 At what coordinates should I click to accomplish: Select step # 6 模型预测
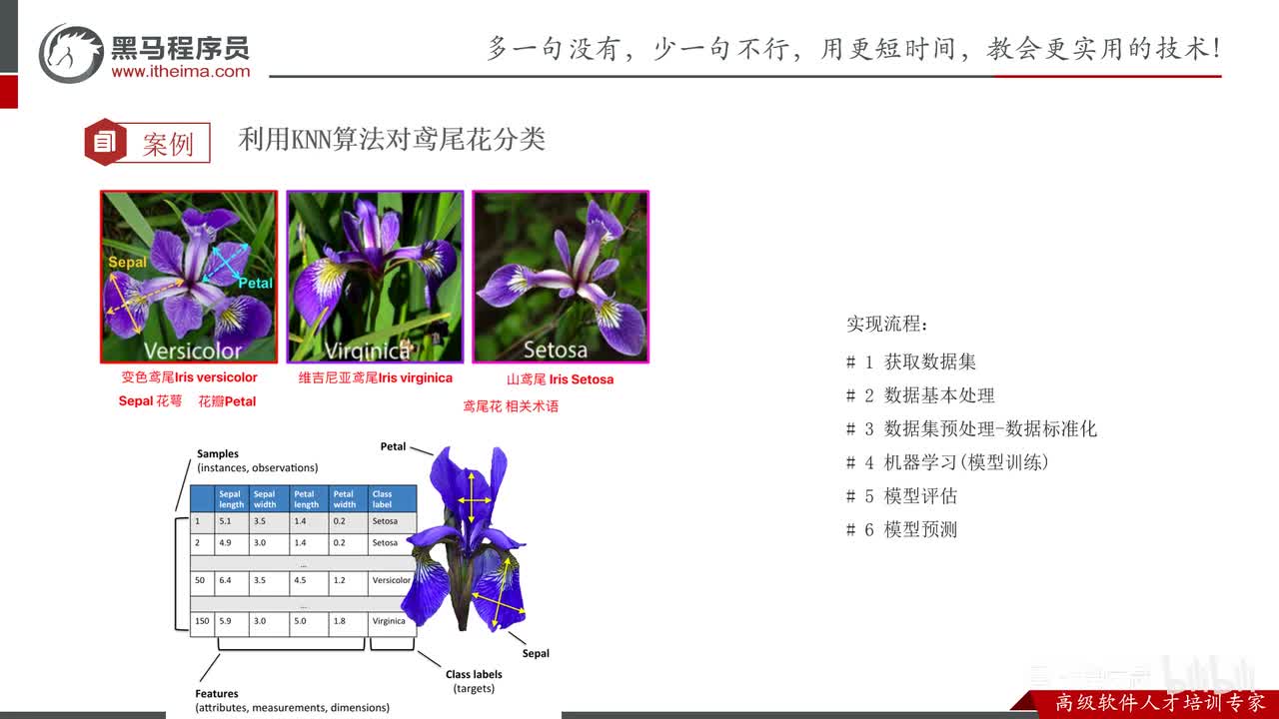point(901,529)
